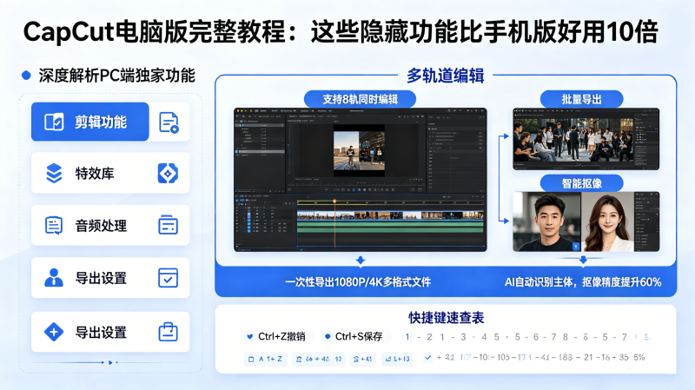Click the heart icon before Ctrl+Z撤销
Screen dimensions: 695x390
click(250, 337)
